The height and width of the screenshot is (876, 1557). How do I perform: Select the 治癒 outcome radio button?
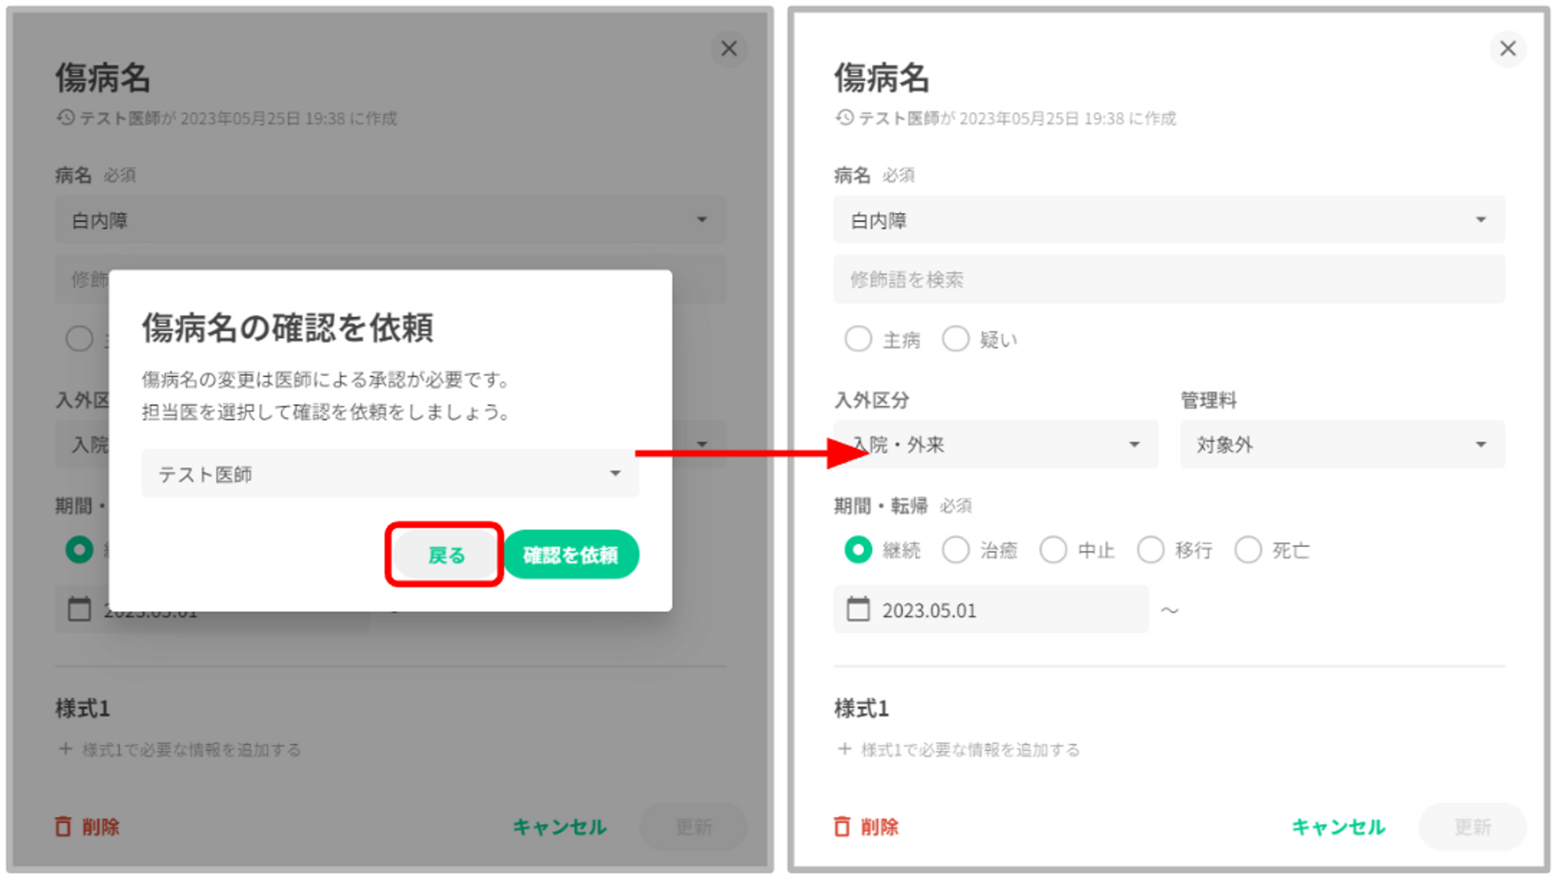(x=956, y=550)
